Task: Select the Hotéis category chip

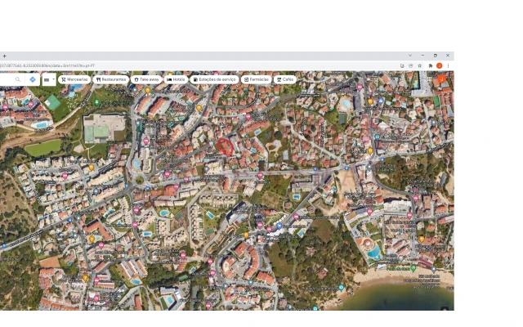Action: coord(177,79)
